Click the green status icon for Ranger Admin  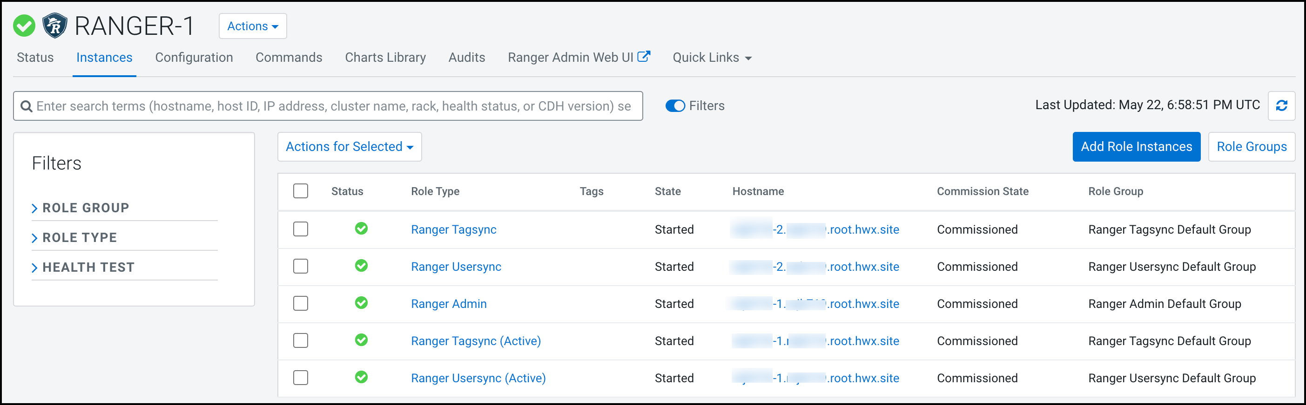pos(361,303)
